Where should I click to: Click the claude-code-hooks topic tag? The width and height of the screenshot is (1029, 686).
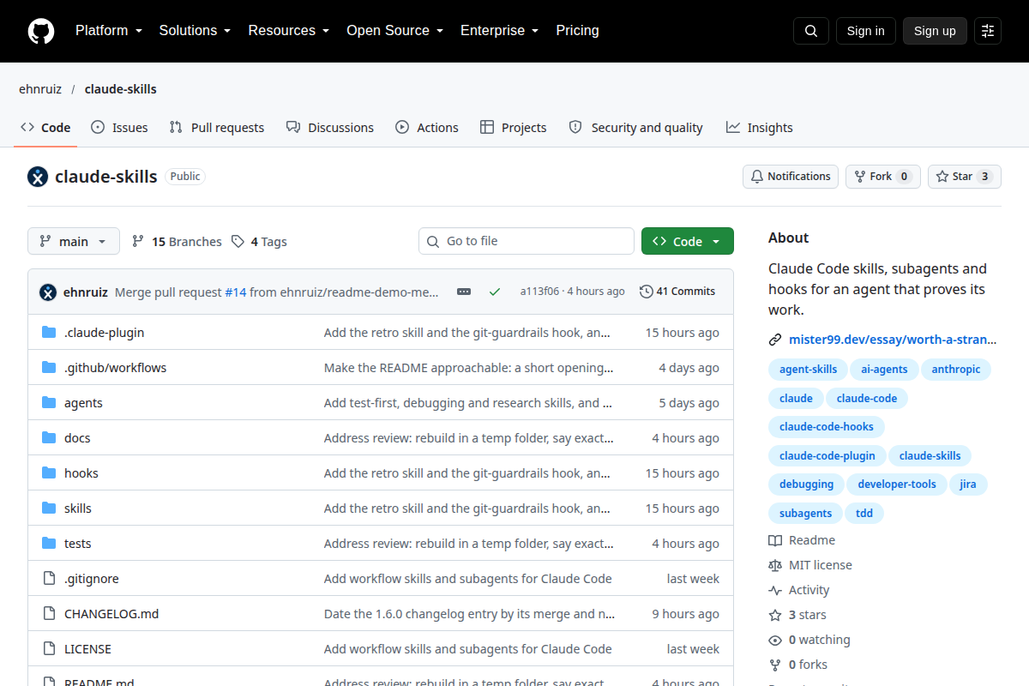point(827,426)
